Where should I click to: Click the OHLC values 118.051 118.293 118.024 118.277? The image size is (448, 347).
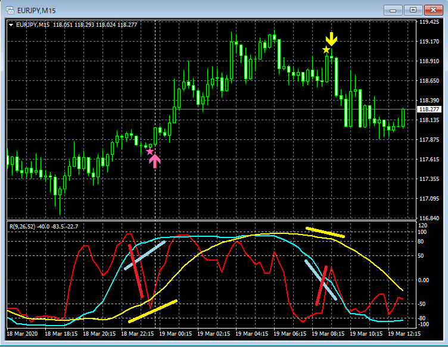[x=95, y=25]
